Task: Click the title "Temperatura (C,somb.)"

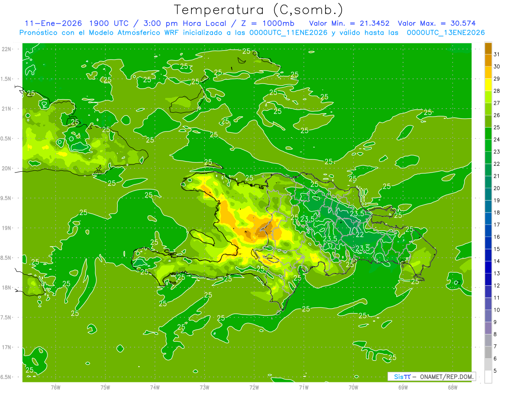Action: click(x=259, y=9)
